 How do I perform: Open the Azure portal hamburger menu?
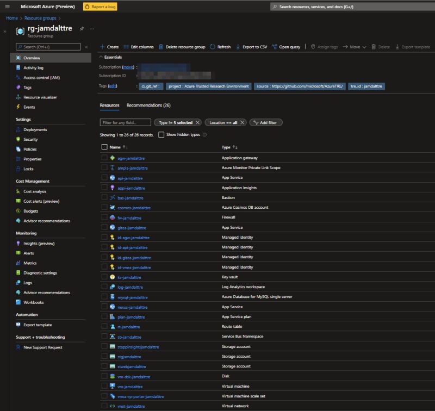click(x=7, y=7)
